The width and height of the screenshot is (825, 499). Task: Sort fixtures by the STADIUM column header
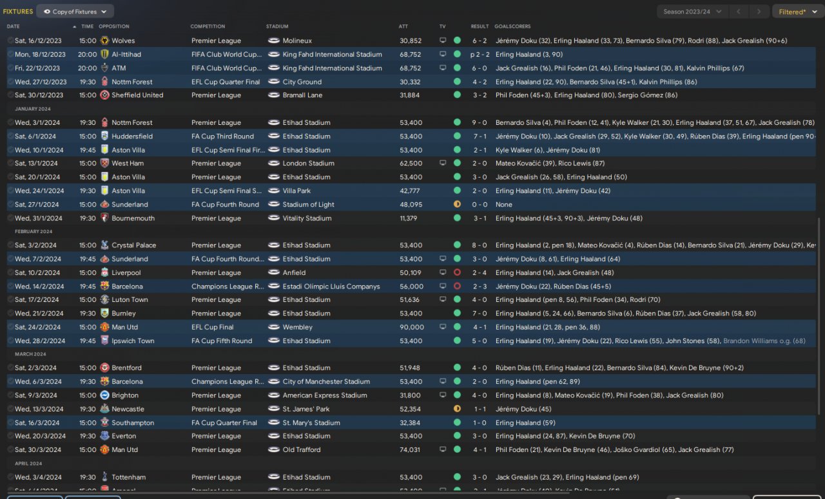tap(277, 26)
